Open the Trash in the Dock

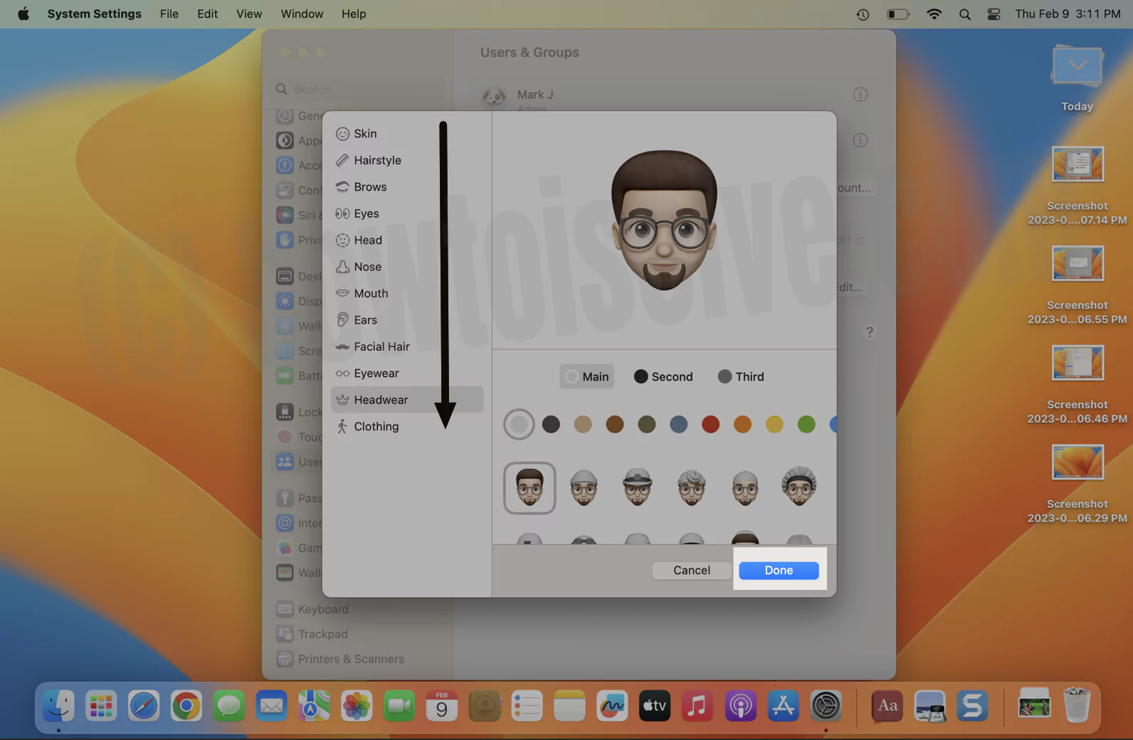(x=1077, y=705)
